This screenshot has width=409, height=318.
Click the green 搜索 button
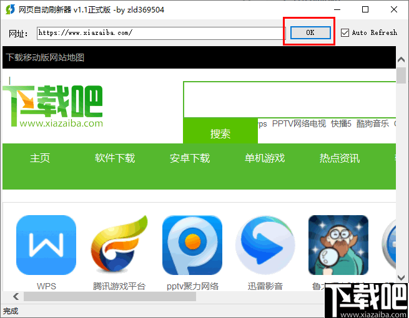tap(220, 130)
